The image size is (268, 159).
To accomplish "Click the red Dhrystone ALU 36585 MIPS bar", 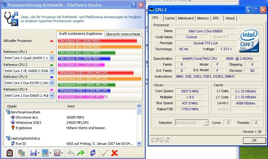I will tap(97, 41).
